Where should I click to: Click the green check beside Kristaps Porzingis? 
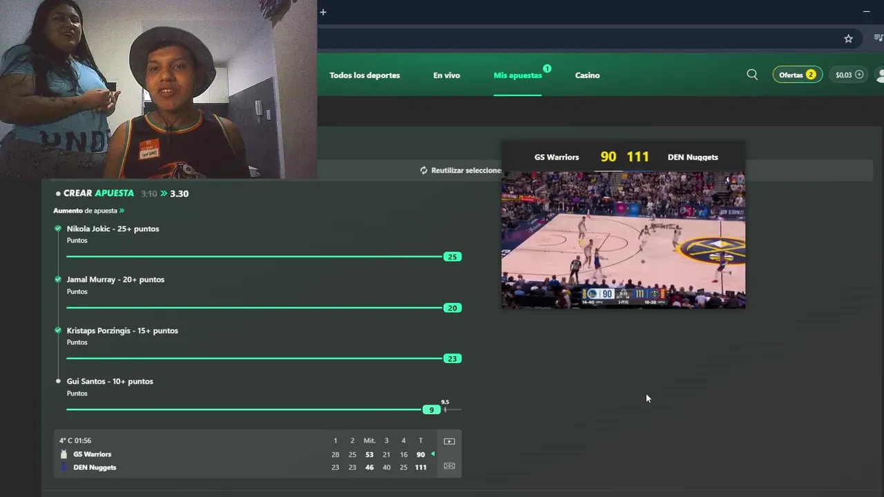coord(58,331)
